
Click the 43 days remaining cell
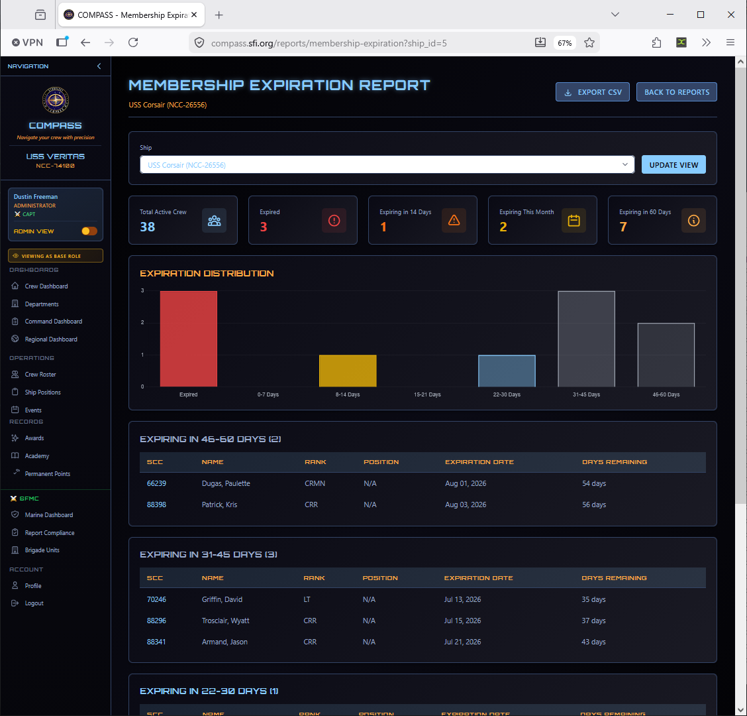coord(593,642)
